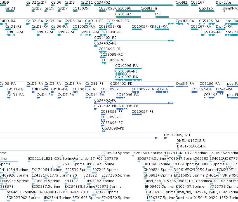The height and width of the screenshot is (202, 238).
Task: Click the DME1-009J02.F clone feature
Action: (166, 138)
